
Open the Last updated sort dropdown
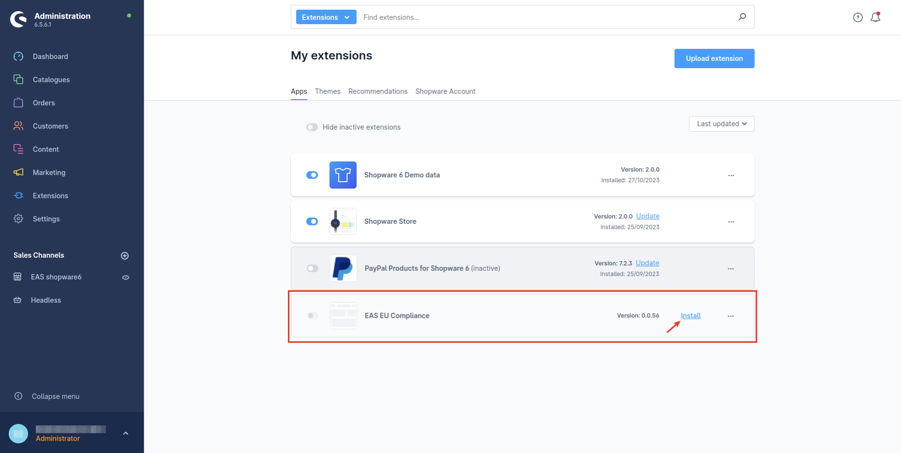[721, 124]
